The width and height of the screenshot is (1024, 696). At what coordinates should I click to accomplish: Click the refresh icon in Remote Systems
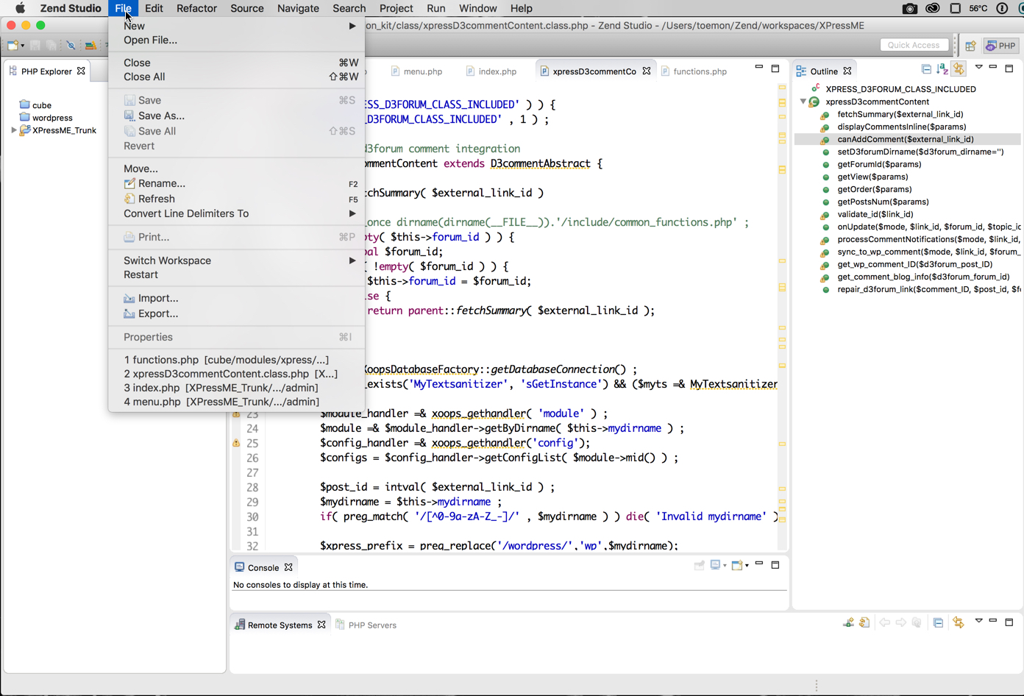click(864, 622)
